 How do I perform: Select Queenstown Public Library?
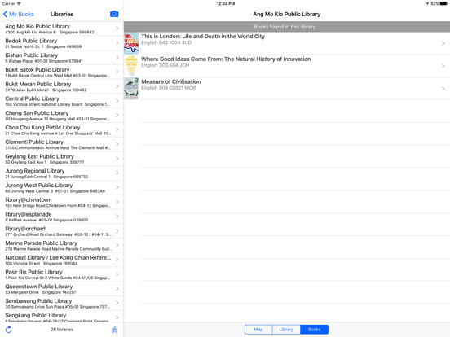point(62,289)
